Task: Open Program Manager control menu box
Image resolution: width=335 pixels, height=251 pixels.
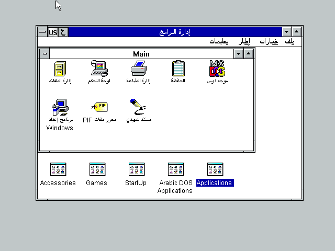Action: point(42,32)
